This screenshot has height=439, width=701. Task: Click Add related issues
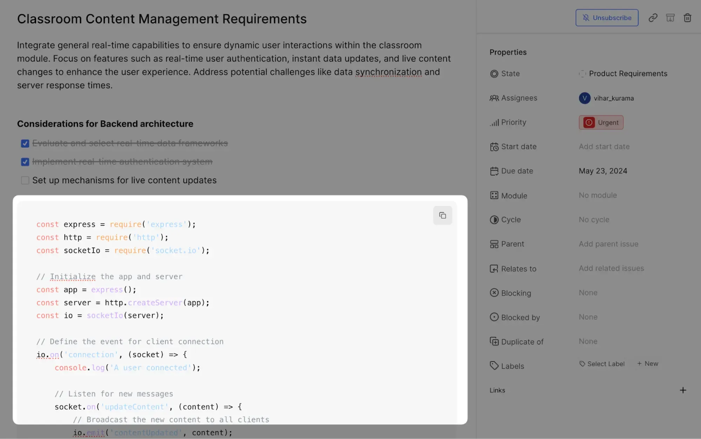coord(611,268)
